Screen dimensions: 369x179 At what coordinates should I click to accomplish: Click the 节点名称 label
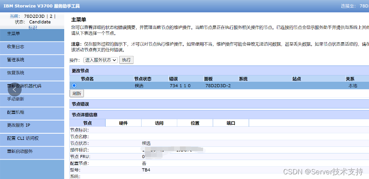80,136
